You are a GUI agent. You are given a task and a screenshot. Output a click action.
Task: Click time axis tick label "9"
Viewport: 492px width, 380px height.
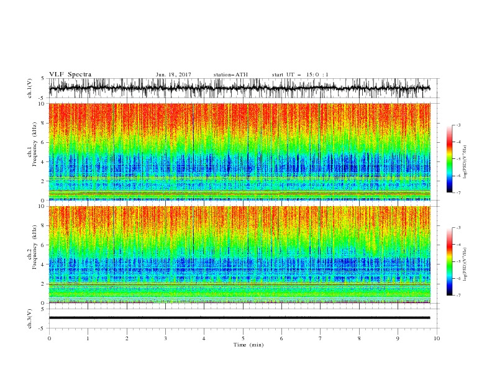point(398,338)
